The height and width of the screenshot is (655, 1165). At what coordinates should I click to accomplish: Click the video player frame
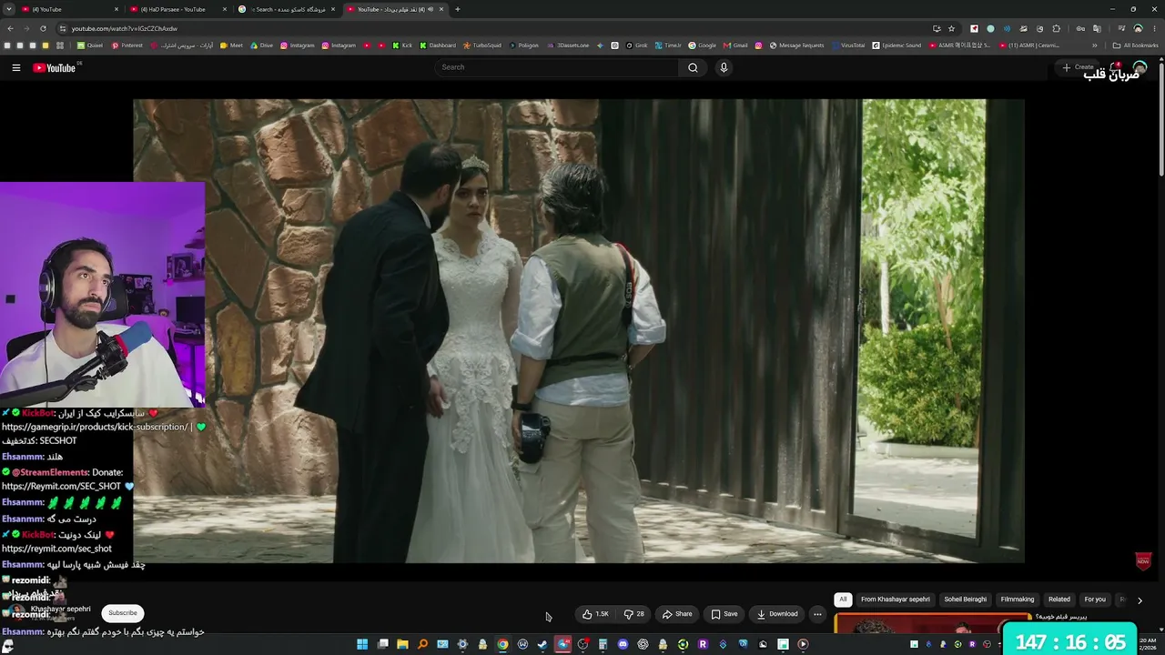point(579,331)
